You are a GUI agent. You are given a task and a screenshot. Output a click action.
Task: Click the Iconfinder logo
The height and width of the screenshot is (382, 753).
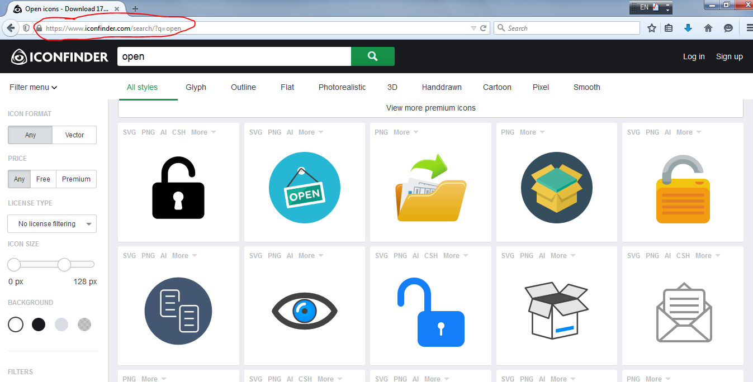pos(60,56)
